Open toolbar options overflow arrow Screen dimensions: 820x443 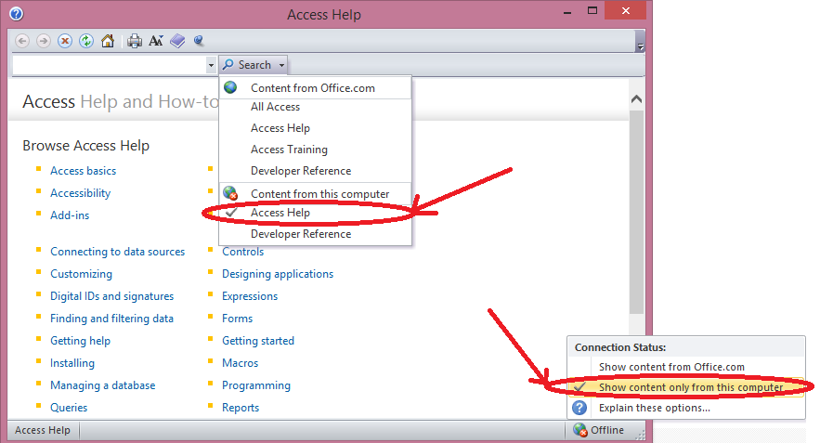[640, 46]
